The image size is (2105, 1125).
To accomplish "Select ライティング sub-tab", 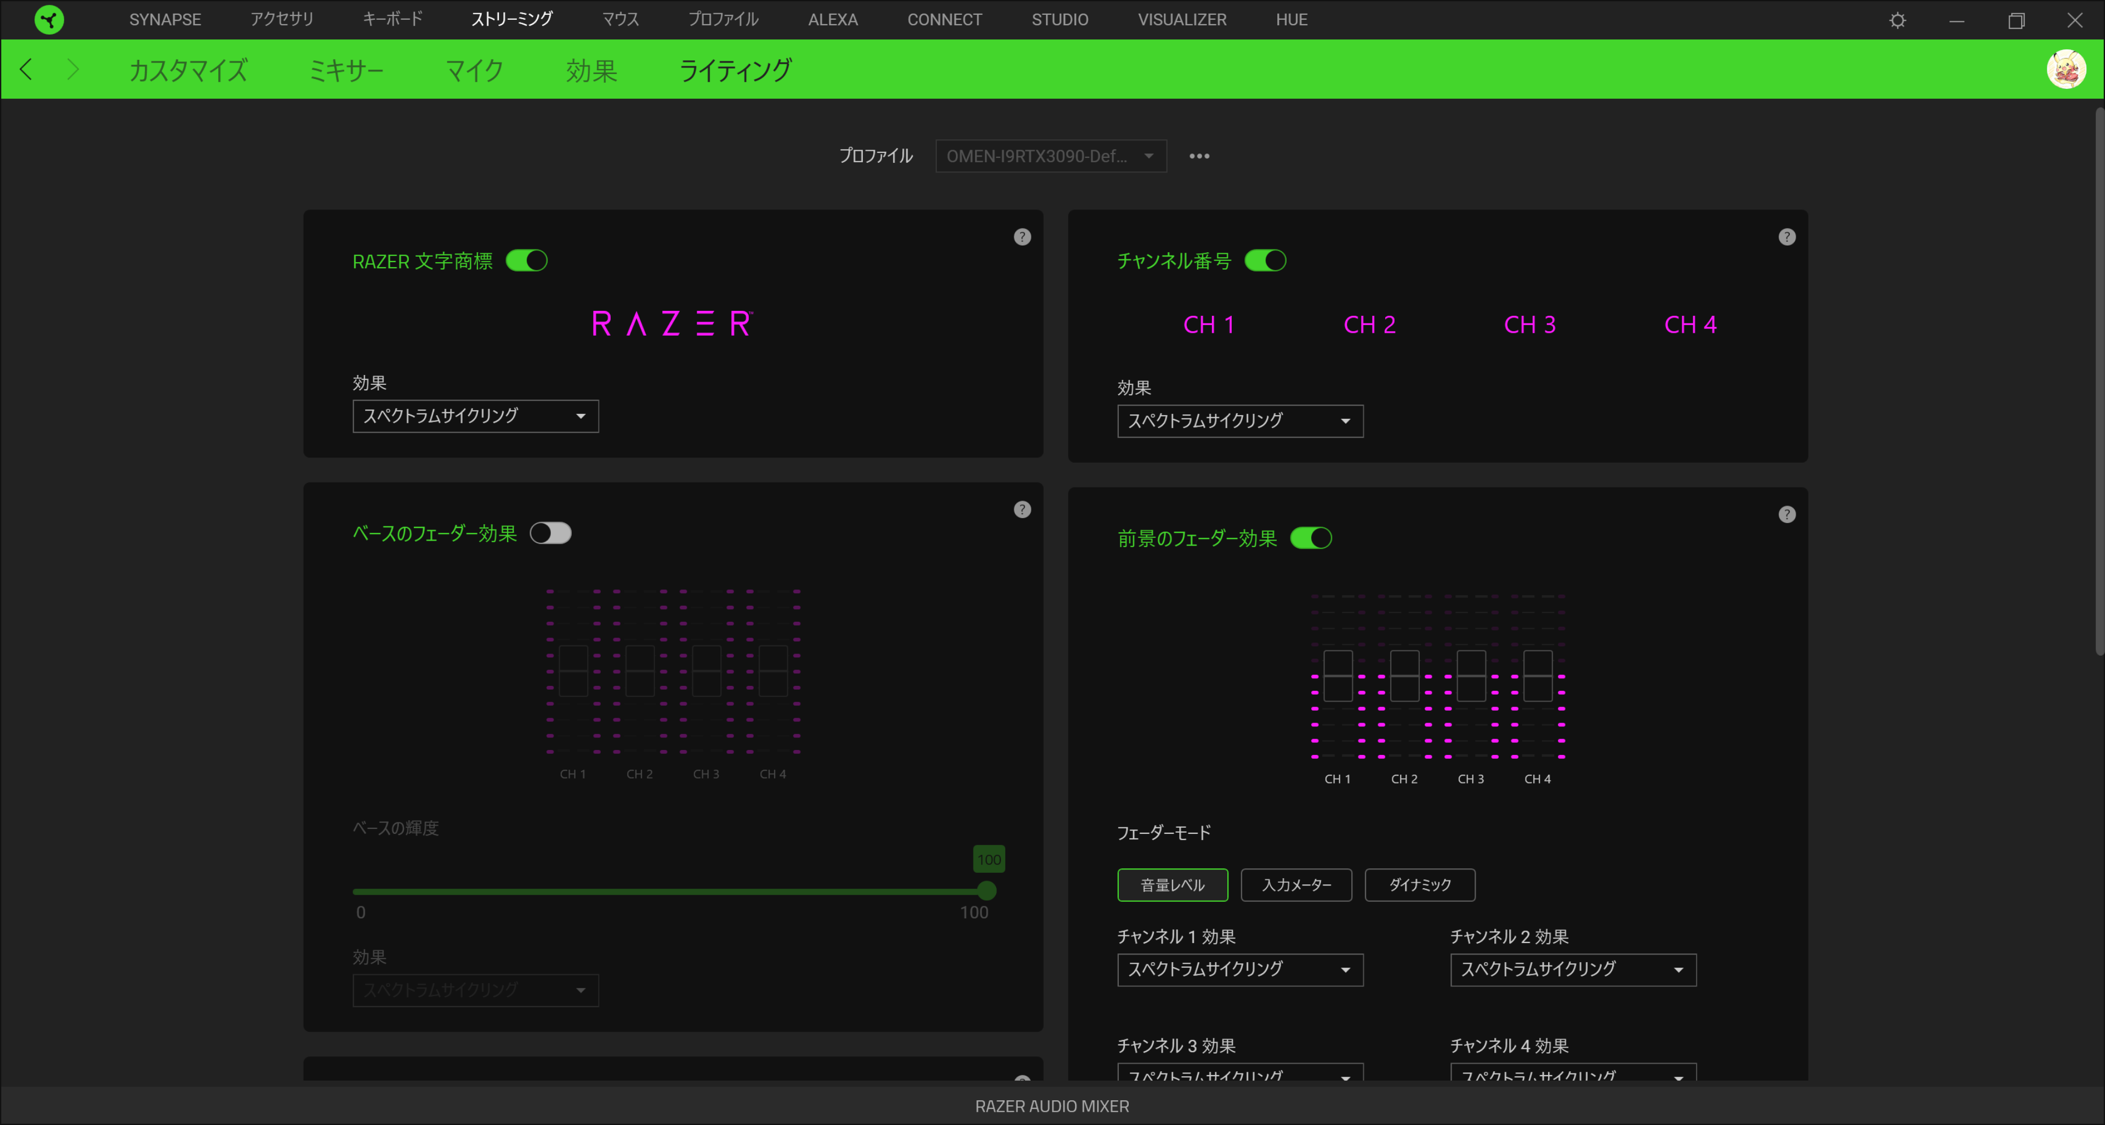I will click(736, 70).
